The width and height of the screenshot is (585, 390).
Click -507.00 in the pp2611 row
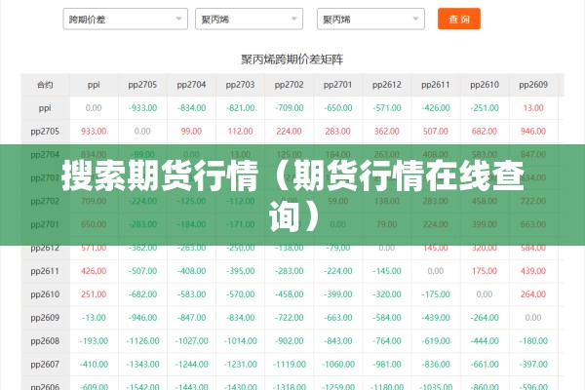click(x=142, y=271)
